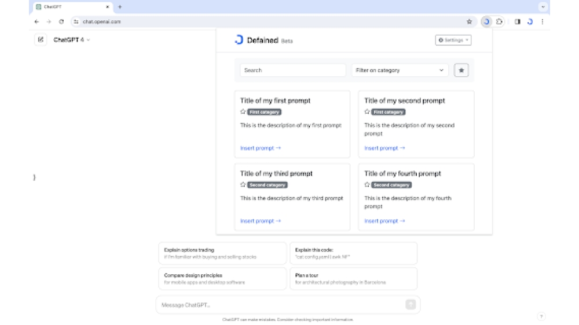Insert prompt from the third prompt card
The height and width of the screenshot is (325, 579).
click(x=261, y=221)
